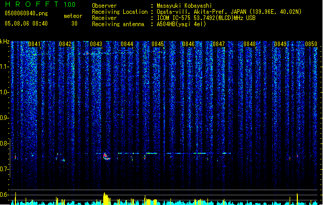Select the filename 0508060840.png
Image resolution: width=323 pixels, height=205 pixels.
tap(26, 13)
